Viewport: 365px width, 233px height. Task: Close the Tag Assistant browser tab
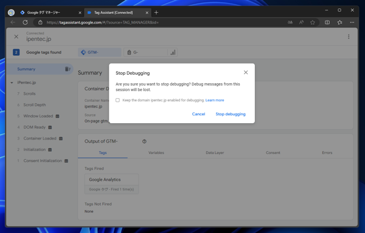click(x=147, y=13)
